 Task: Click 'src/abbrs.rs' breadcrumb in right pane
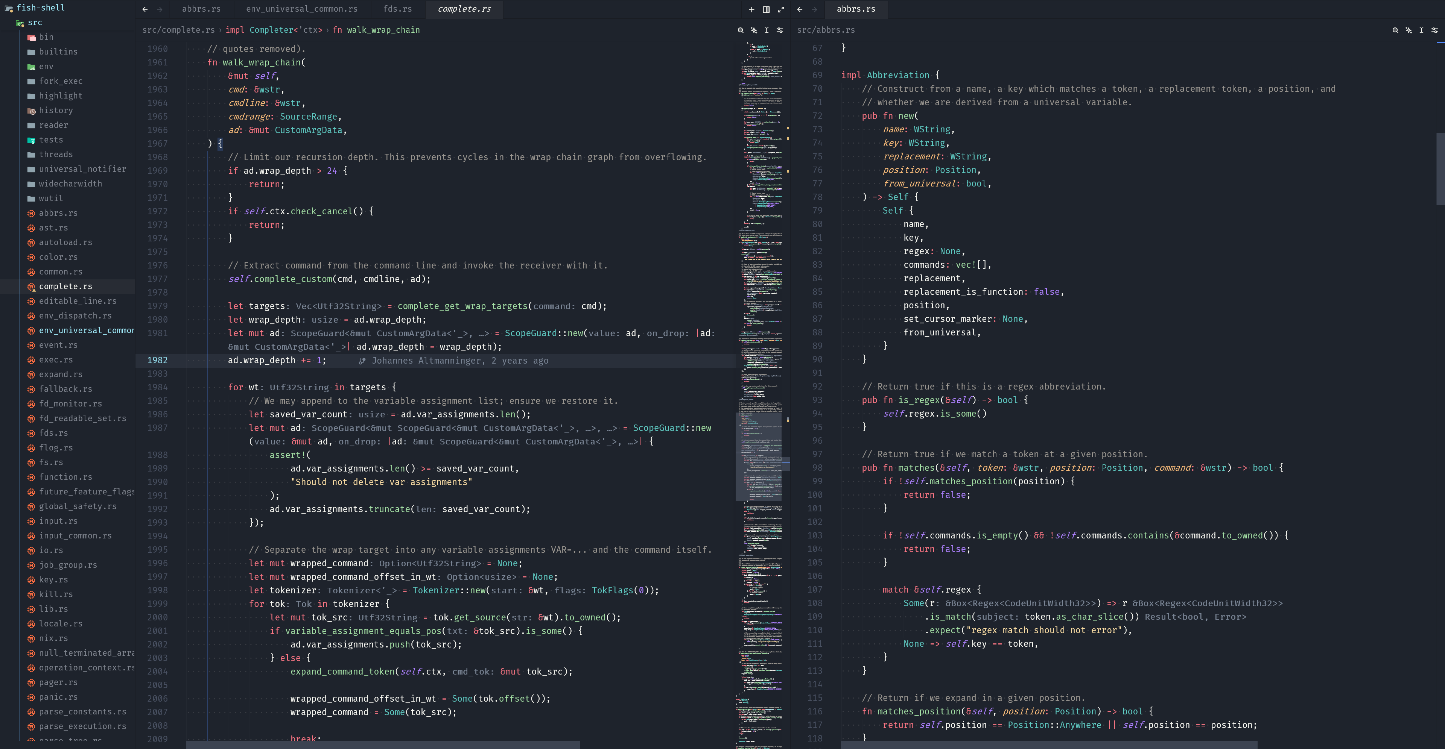tap(826, 30)
